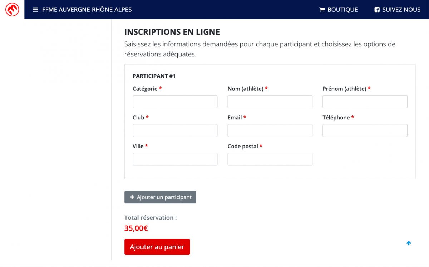
Task: Click the blue scroll-to-top arrow
Action: (409, 243)
